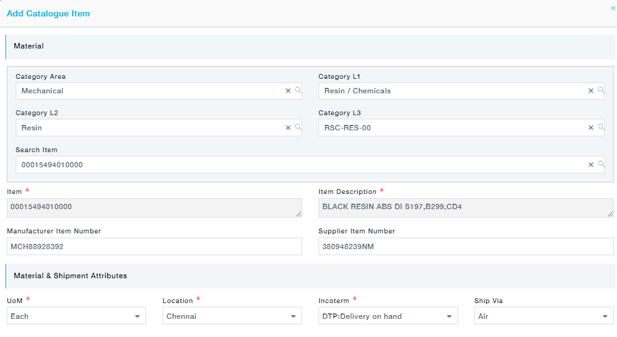Open the Ship Via dropdown showing Air
This screenshot has height=337, width=617.
(544, 316)
